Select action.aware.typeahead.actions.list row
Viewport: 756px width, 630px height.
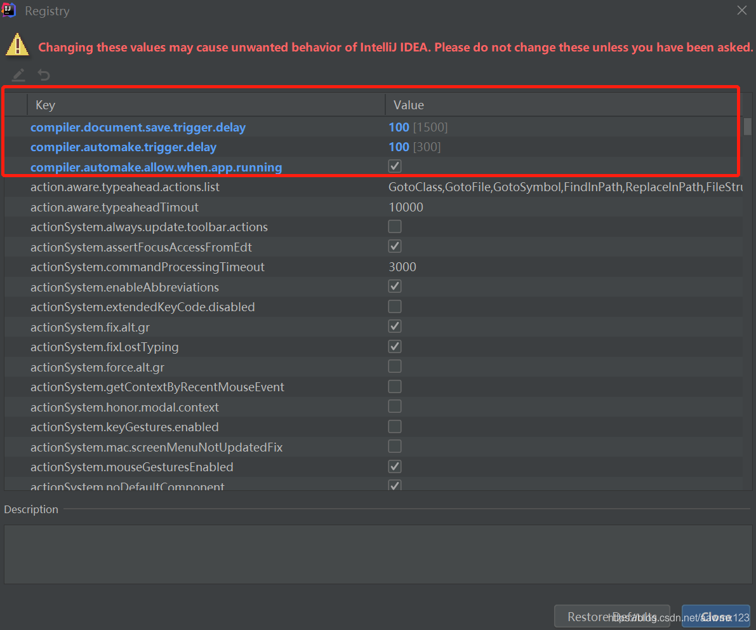point(374,187)
